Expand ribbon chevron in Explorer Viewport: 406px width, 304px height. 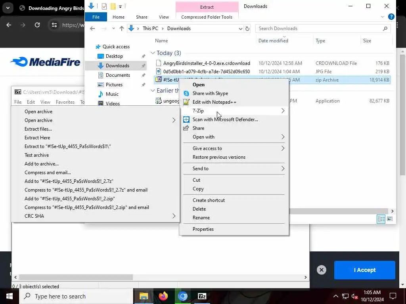tap(383, 17)
